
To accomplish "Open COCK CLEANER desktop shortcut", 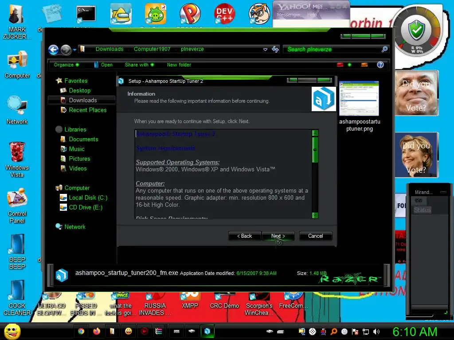I will click(17, 298).
